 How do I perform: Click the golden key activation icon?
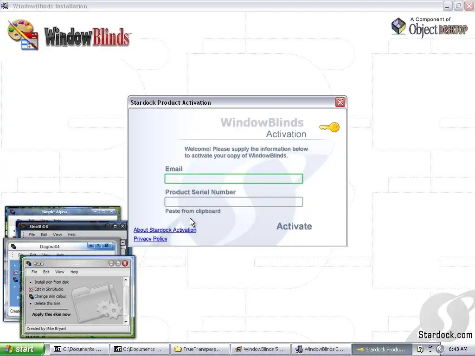329,127
